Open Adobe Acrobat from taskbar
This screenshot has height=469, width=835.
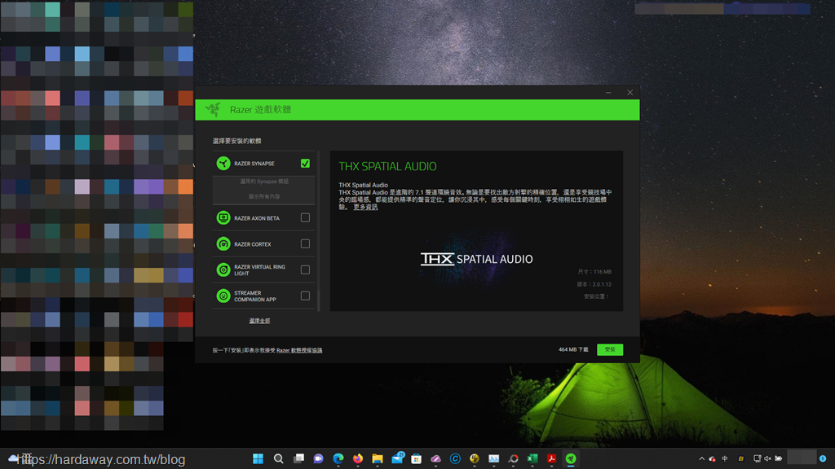click(x=552, y=458)
